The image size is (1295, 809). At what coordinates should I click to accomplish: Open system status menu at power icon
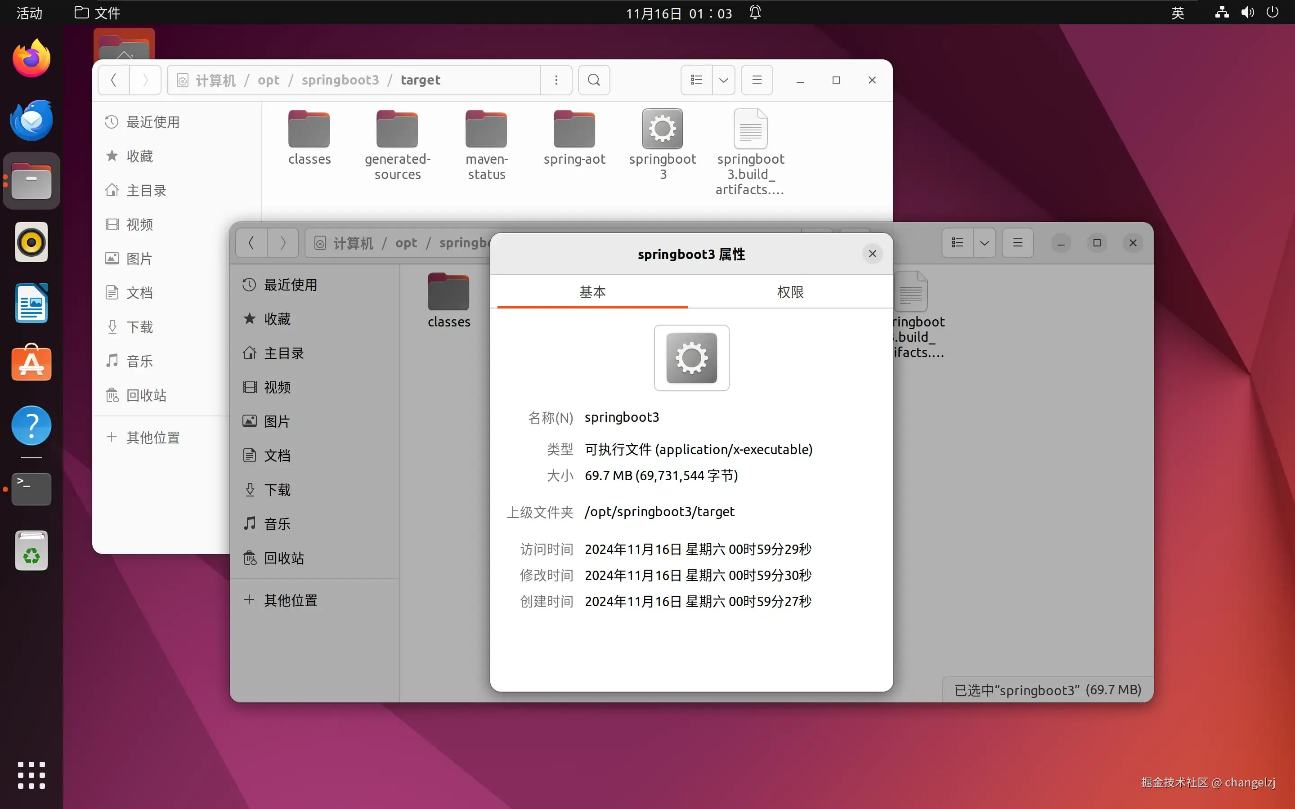[1273, 13]
